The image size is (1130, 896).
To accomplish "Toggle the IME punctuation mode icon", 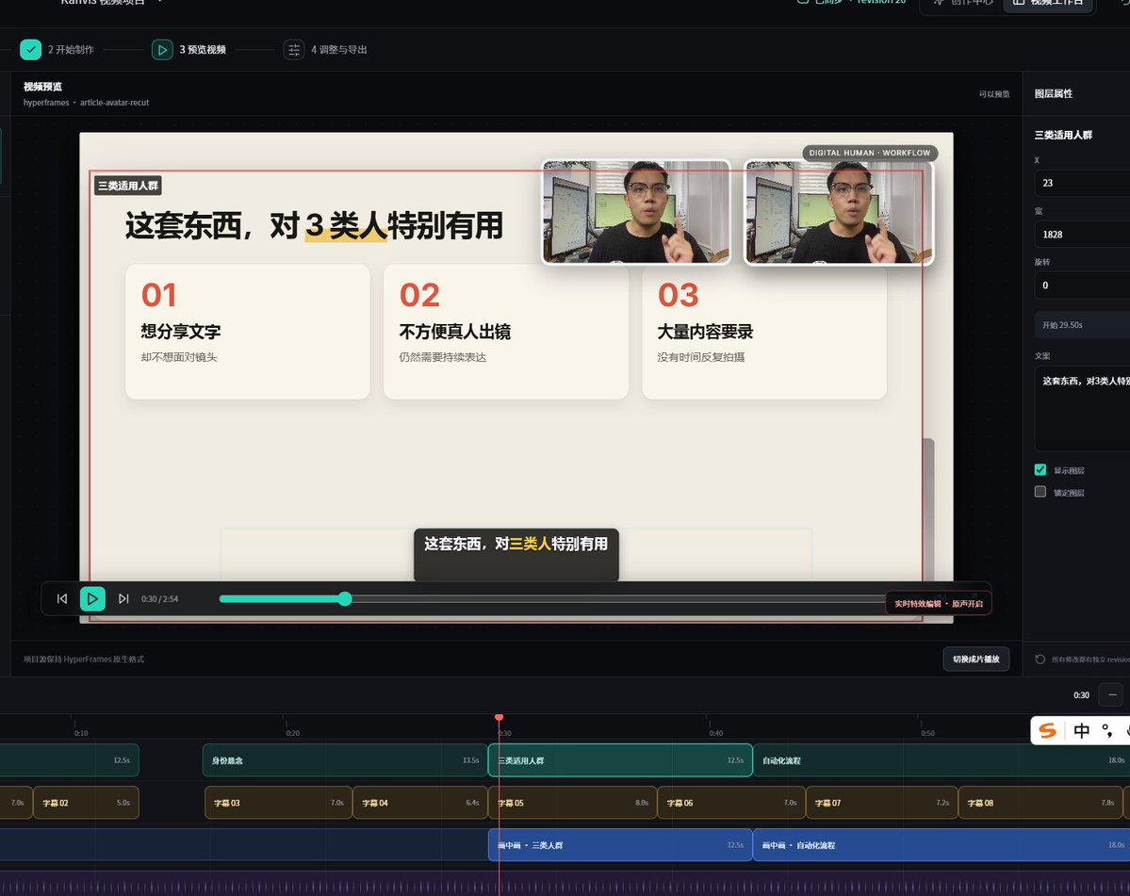I will tap(1107, 730).
